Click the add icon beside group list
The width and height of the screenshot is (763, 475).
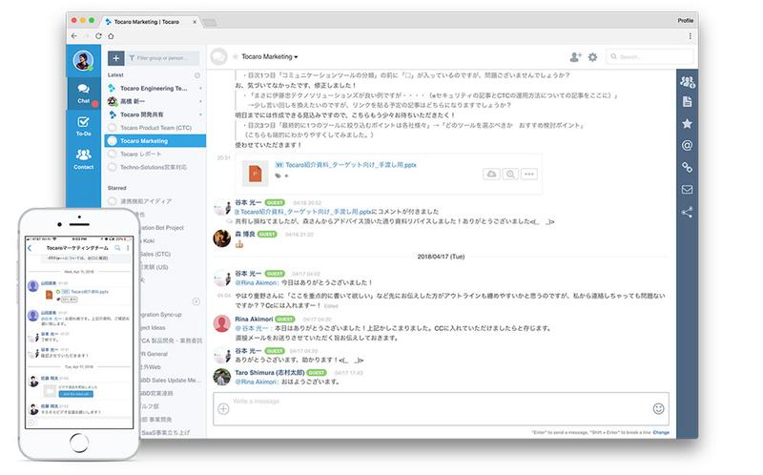(x=196, y=301)
